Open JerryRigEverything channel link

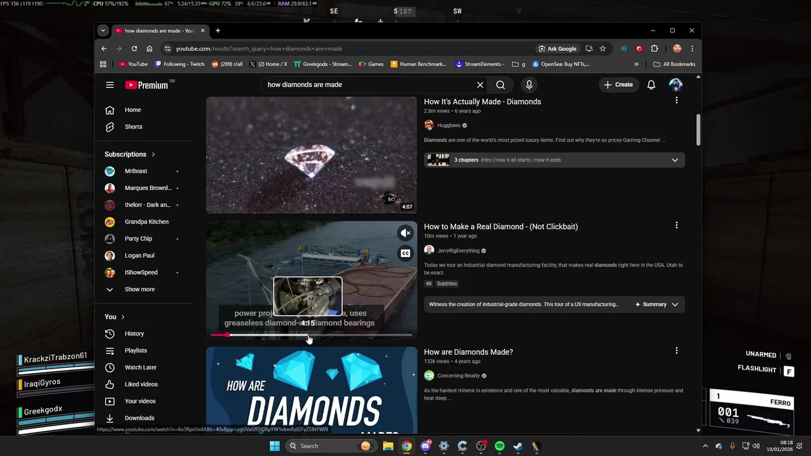point(458,251)
